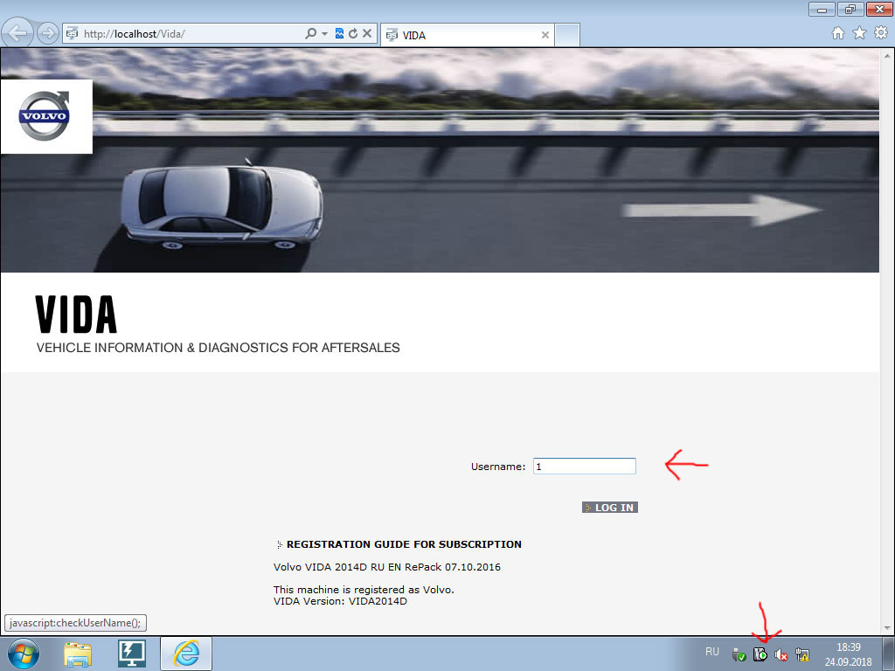
Task: Open the browser Tools gear icon
Action: (x=881, y=33)
